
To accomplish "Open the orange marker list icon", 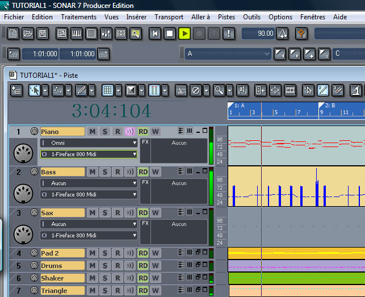I will 301,34.
